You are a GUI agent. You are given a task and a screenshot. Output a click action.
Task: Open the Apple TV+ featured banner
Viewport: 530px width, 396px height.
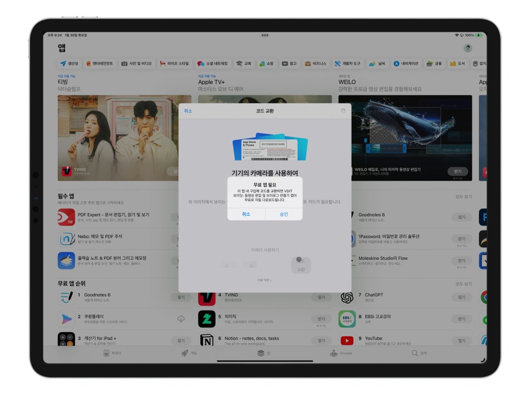264,99
